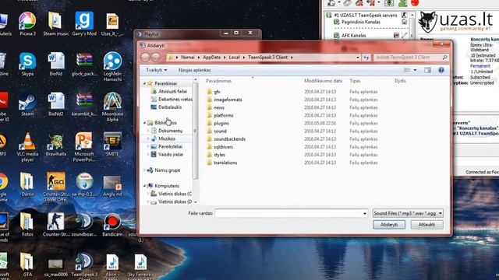The image size is (499, 280).
Task: Open the Anglu nd desktop icon
Action: (112, 186)
